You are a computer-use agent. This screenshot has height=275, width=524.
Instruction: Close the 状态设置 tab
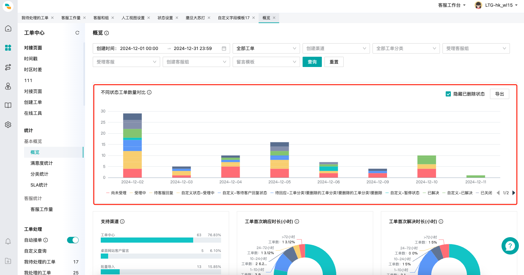coord(177,18)
